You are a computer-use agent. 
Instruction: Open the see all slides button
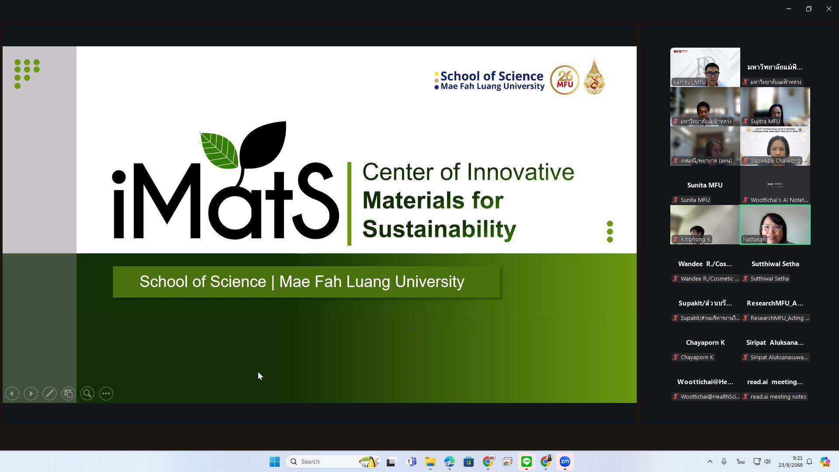68,394
